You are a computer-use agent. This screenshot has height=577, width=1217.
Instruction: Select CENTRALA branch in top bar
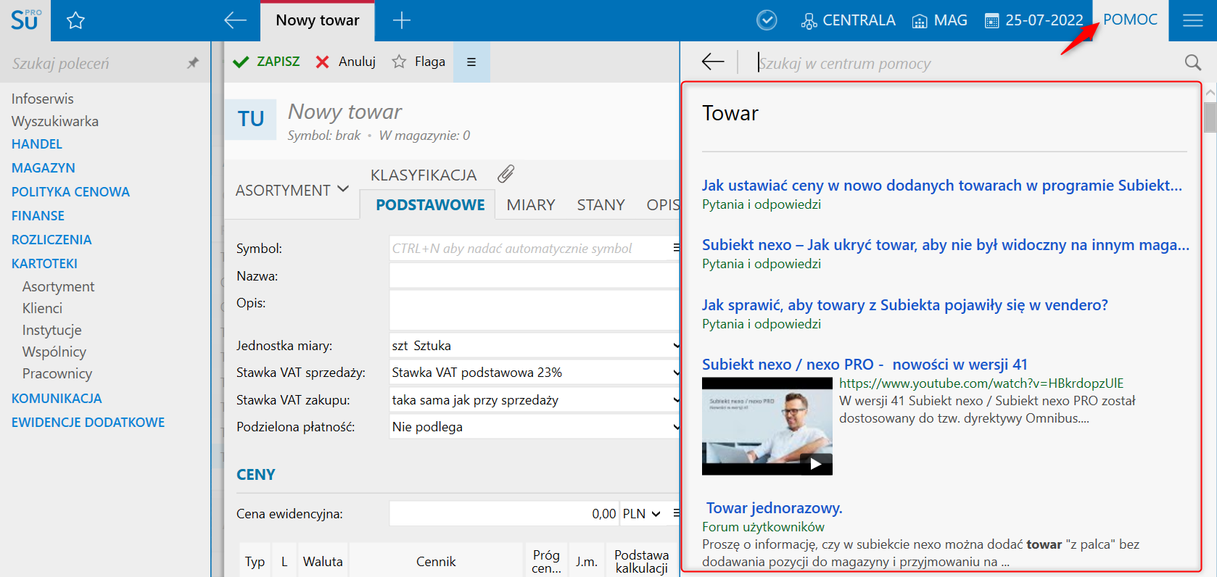[848, 20]
